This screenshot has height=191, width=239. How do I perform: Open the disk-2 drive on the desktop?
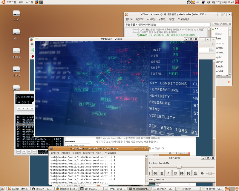pyautogui.click(x=16, y=71)
